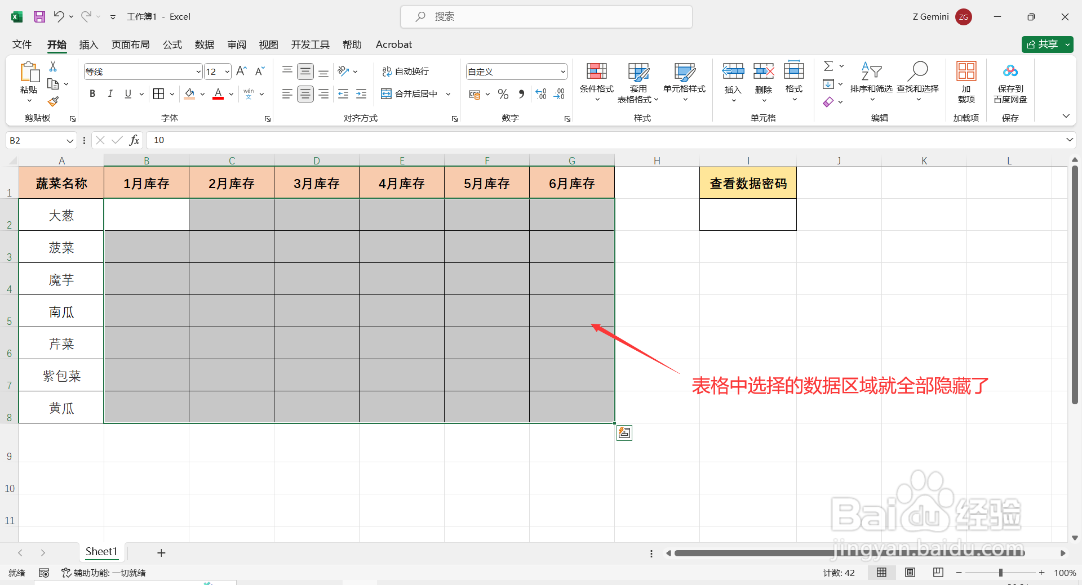Switch to Page Break Preview view
Image resolution: width=1082 pixels, height=585 pixels.
click(x=938, y=573)
